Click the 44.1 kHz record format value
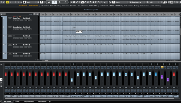This screenshot has width=181, height=103. [115, 6]
